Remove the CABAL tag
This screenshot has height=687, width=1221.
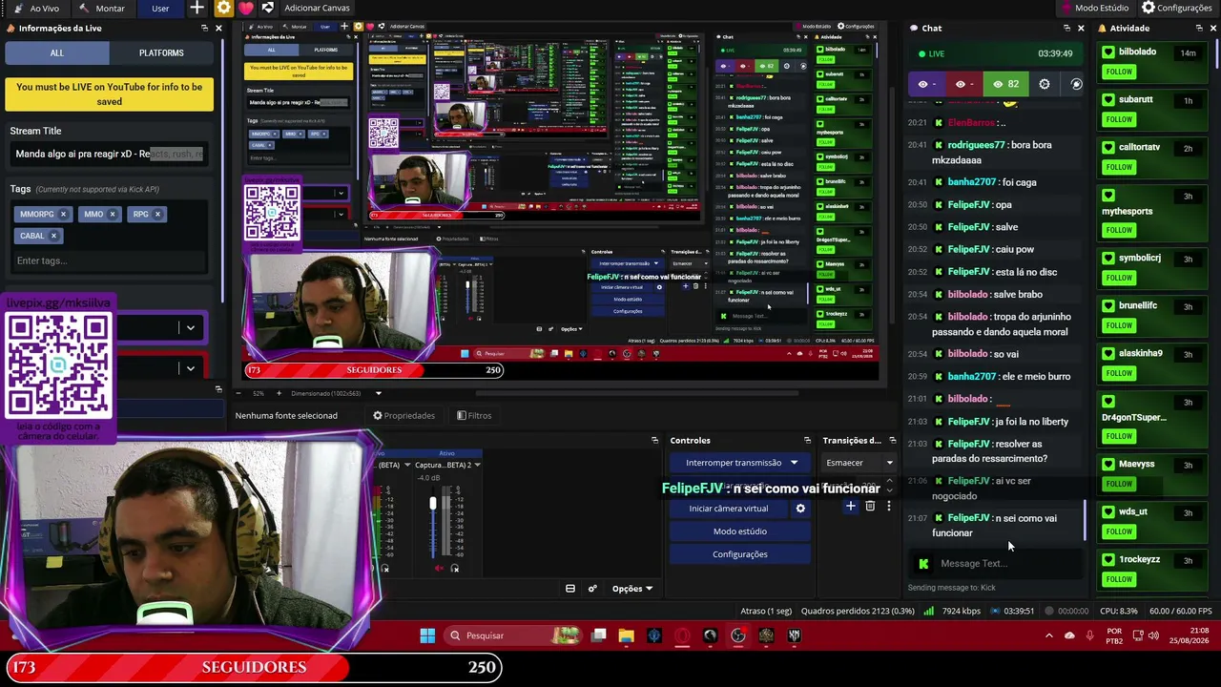pos(53,236)
